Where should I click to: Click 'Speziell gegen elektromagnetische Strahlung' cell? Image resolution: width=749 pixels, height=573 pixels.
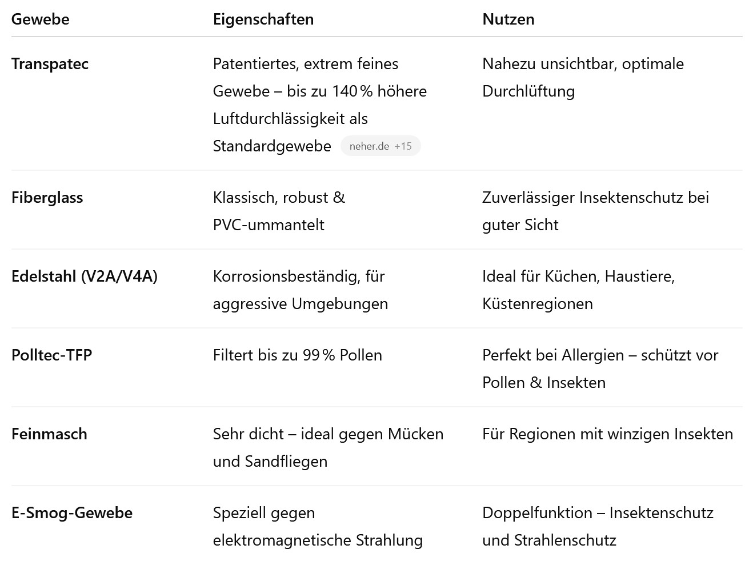318,527
